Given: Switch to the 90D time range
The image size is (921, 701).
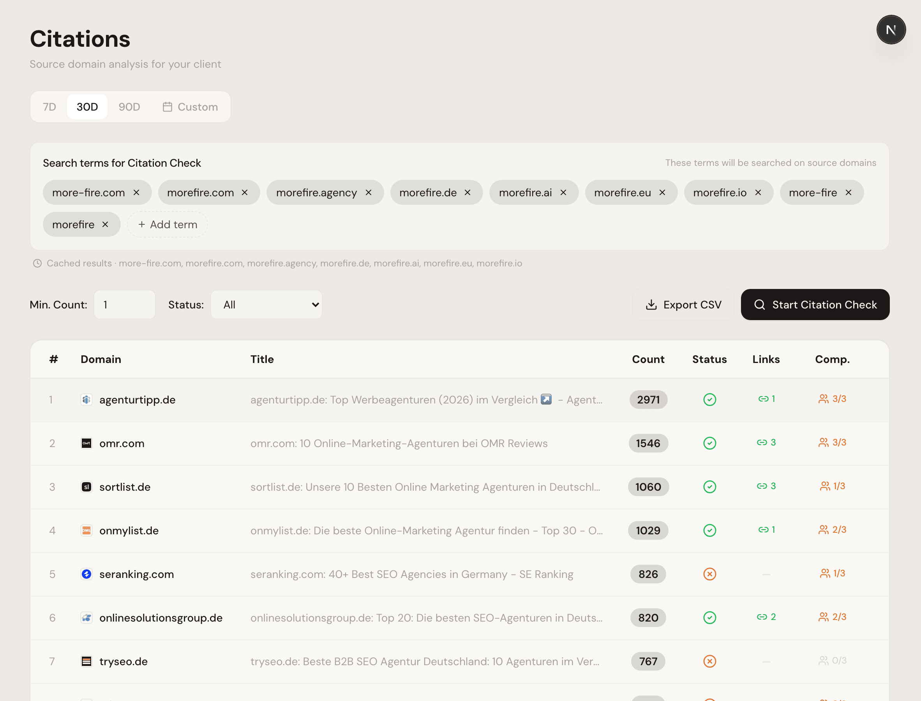Looking at the screenshot, I should pyautogui.click(x=129, y=107).
